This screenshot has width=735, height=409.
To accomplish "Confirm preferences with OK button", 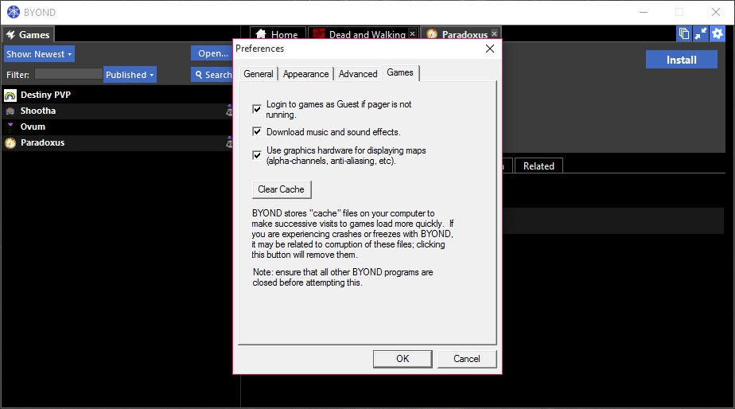I will pyautogui.click(x=402, y=359).
